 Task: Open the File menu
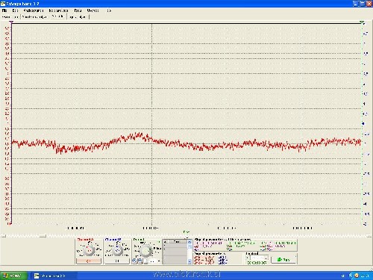point(4,10)
